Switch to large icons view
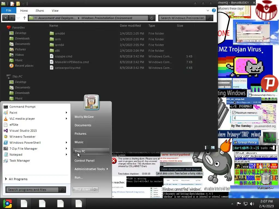 [x=213, y=147]
